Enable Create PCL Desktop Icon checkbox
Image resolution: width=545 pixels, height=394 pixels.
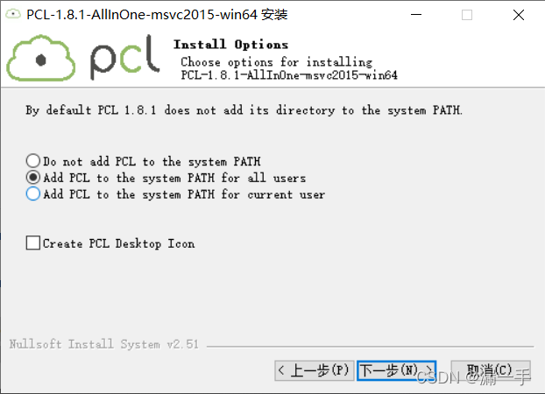[x=33, y=243]
